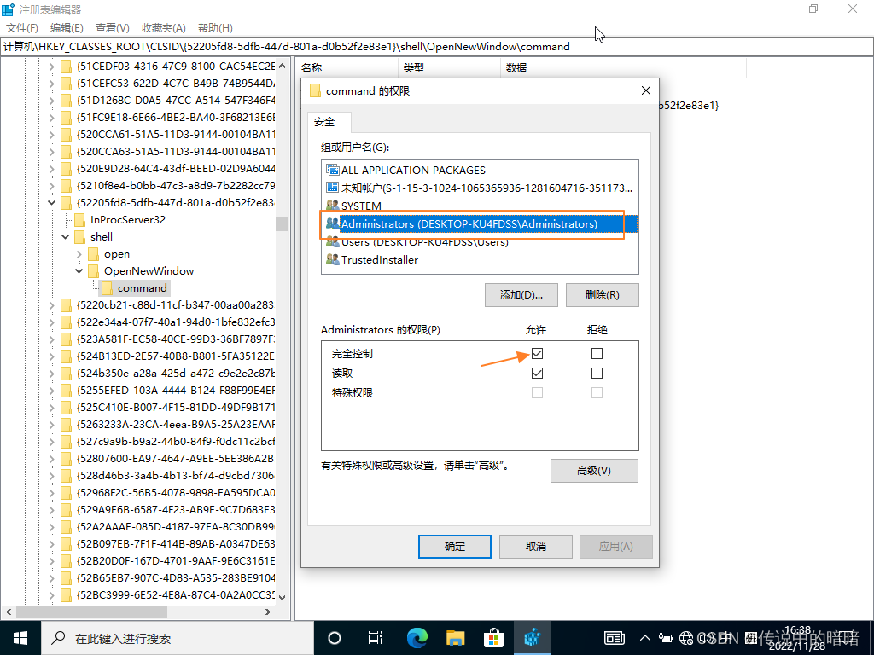Open File Explorer from the taskbar

pyautogui.click(x=455, y=637)
